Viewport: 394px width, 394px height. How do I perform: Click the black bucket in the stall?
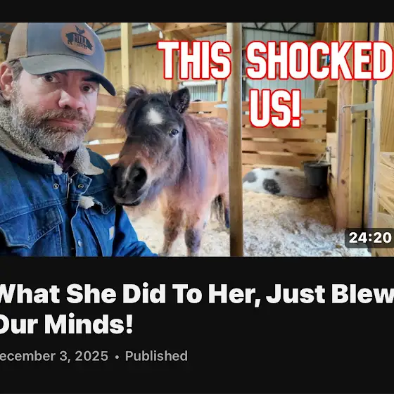[316, 173]
